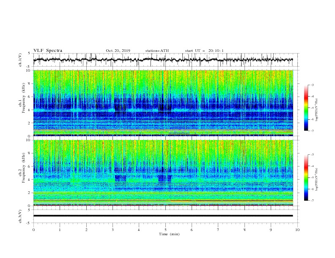Click the ch.2 frequency axis '6' tick label
The height and width of the screenshot is (258, 335).
coord(30,167)
